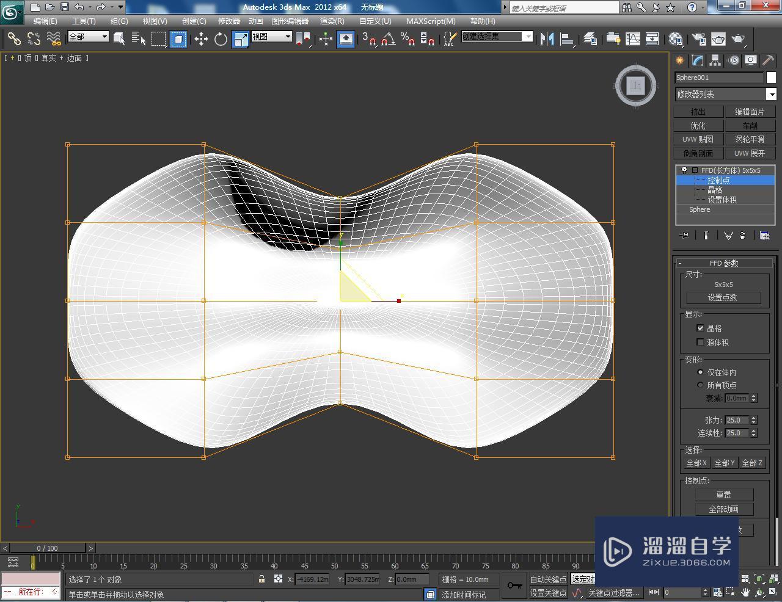Open the 修改器列表 dropdown
The width and height of the screenshot is (782, 602).
771,94
